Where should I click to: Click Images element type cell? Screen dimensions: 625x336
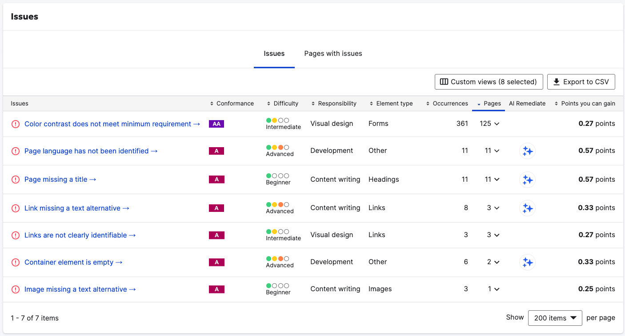click(x=380, y=289)
